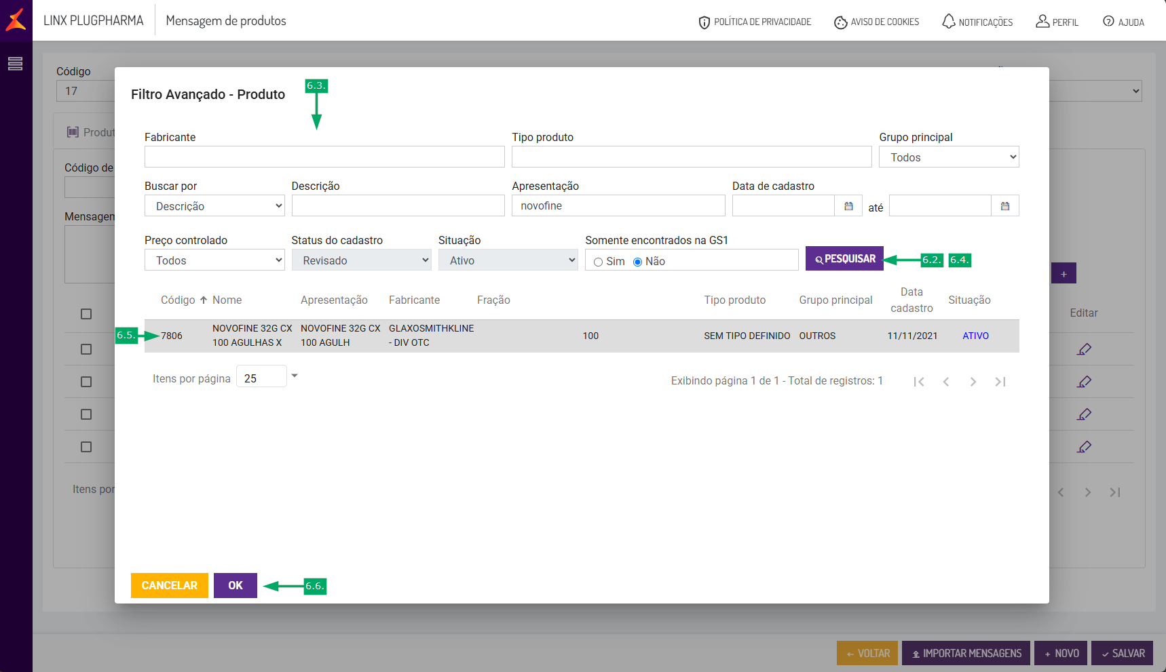Sort by Código column header
This screenshot has width=1166, height=672.
point(178,300)
